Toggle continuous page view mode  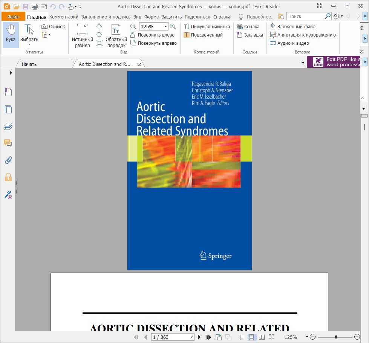(251, 337)
